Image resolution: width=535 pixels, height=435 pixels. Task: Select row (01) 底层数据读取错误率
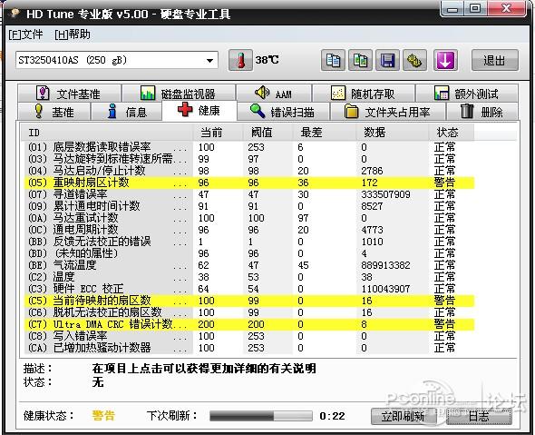(x=249, y=147)
